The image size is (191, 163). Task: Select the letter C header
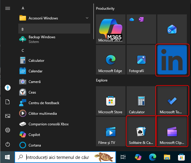(23, 51)
